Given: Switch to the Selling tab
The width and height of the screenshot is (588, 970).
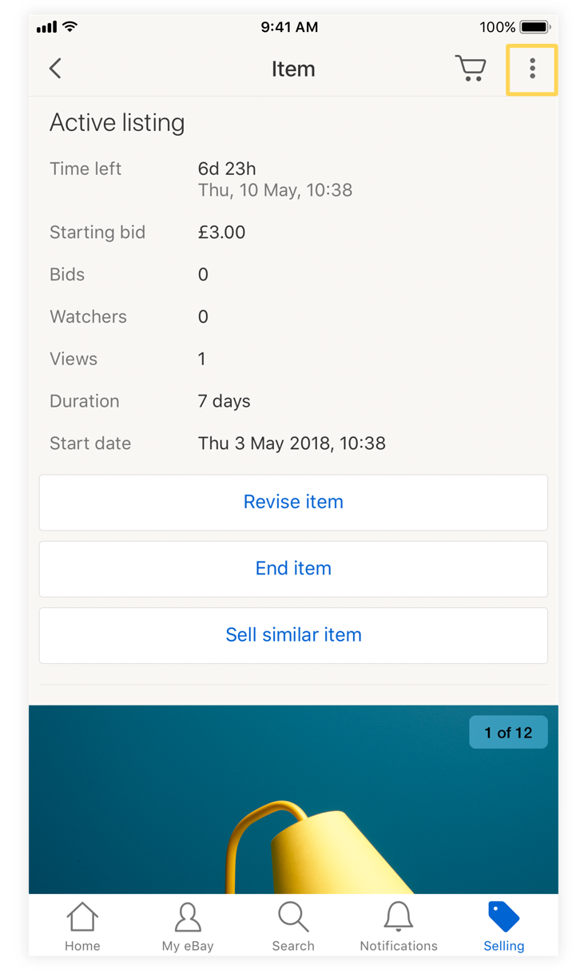Looking at the screenshot, I should (x=504, y=927).
